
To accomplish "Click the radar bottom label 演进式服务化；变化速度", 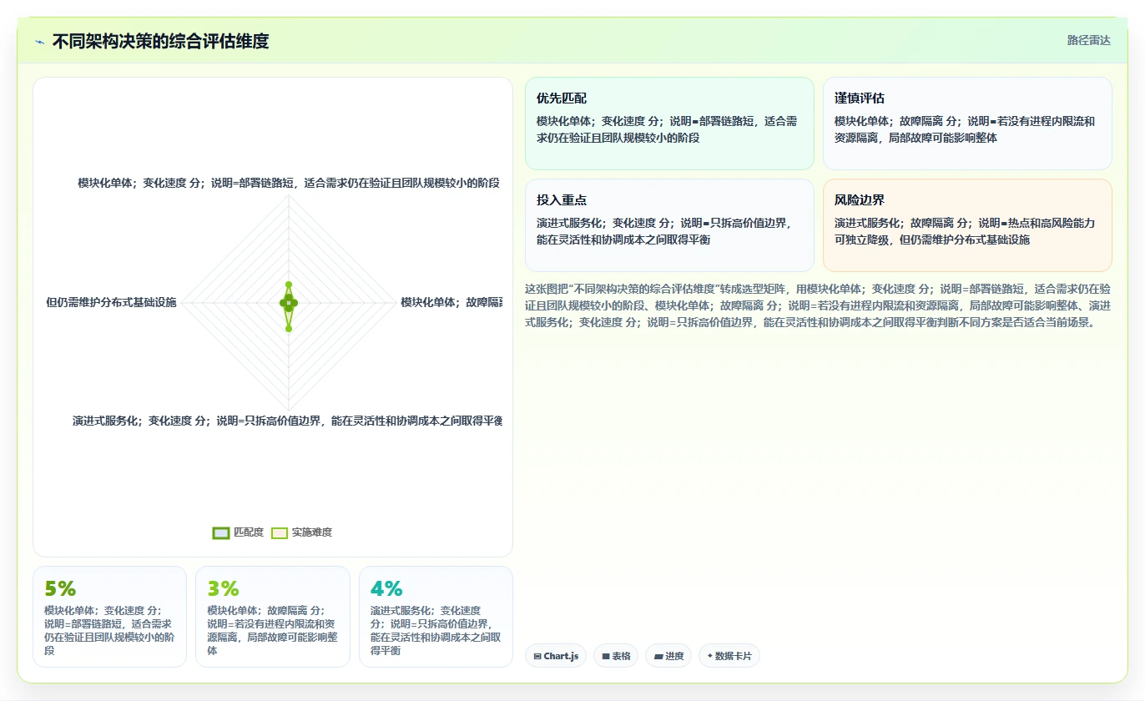I will tap(287, 421).
